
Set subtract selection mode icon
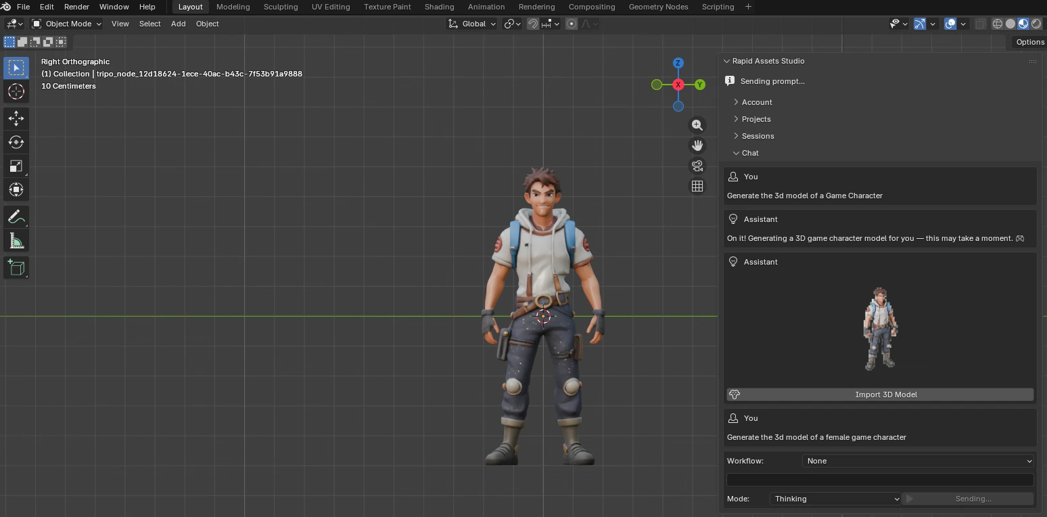35,42
